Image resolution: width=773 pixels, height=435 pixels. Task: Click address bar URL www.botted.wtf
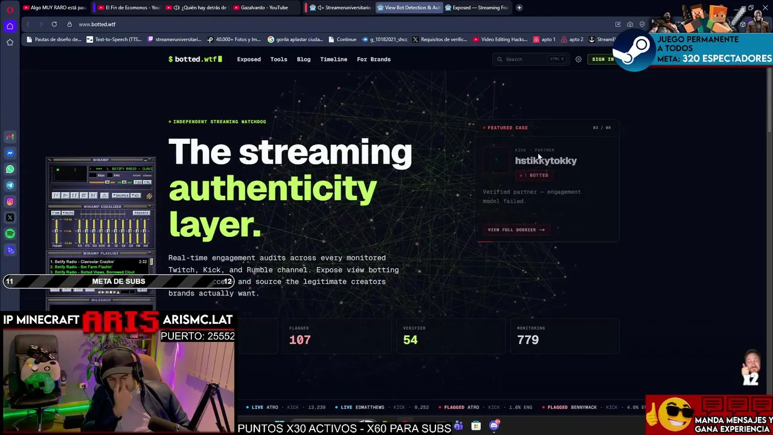[x=97, y=24]
